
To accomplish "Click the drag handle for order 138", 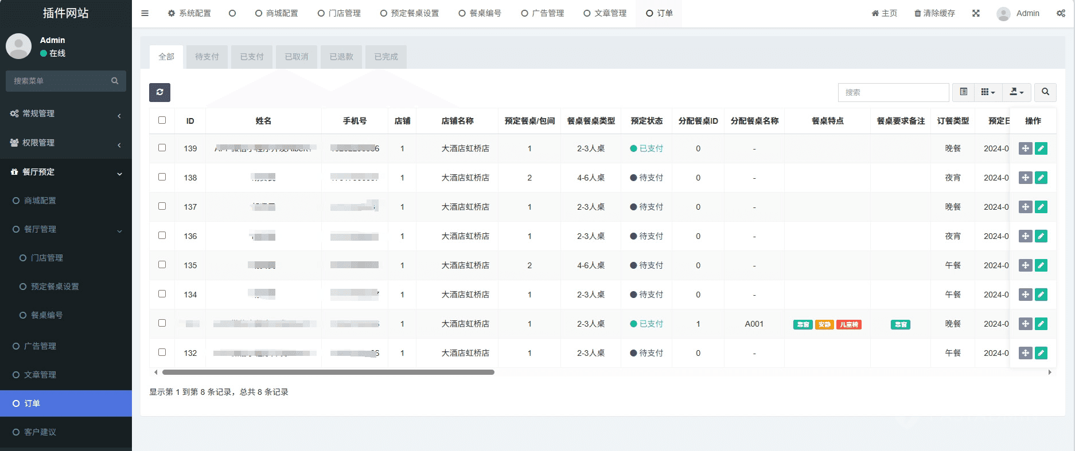I will 1025,178.
